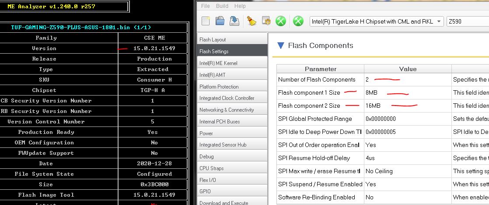Click the 2020-12-28 date value in ME Analyzer
The width and height of the screenshot is (489, 205).
pyautogui.click(x=154, y=163)
